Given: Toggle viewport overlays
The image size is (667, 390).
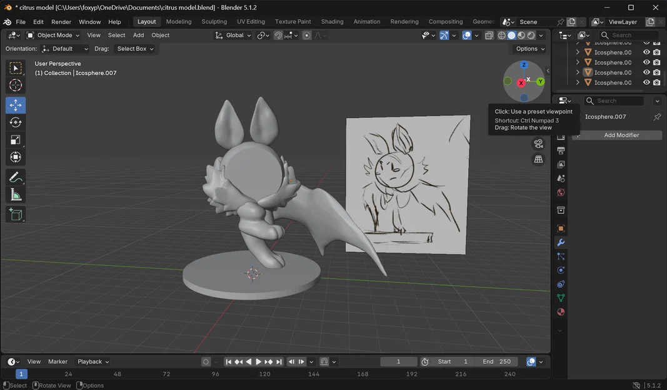Looking at the screenshot, I should (467, 36).
